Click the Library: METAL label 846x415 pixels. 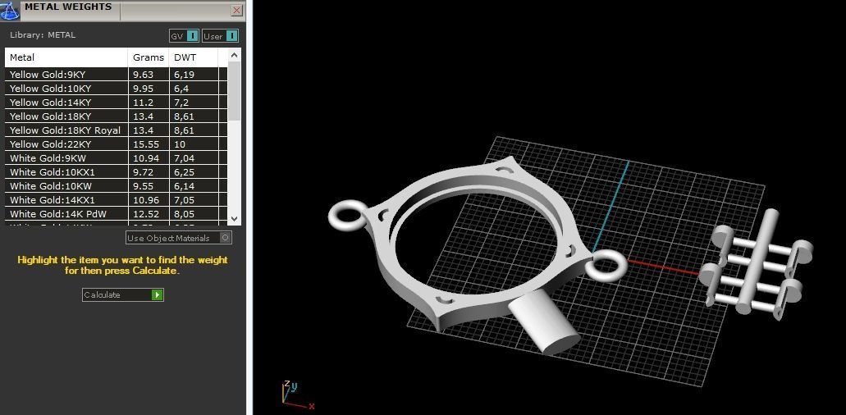click(x=43, y=35)
